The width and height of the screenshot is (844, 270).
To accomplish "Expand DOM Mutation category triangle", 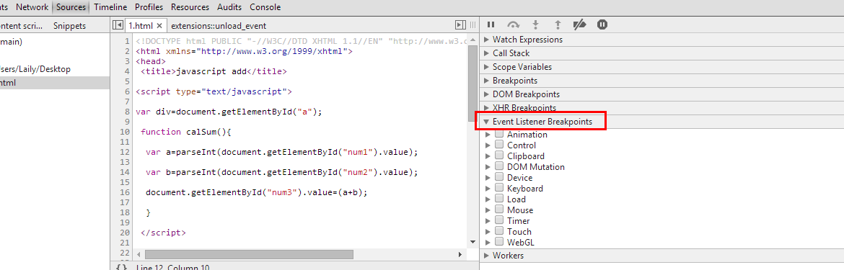I will (x=488, y=167).
